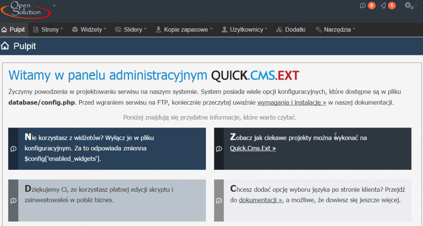Click the home icon in the Pulpit heading
Image resolution: width=423 pixels, height=226 pixels.
point(5,46)
